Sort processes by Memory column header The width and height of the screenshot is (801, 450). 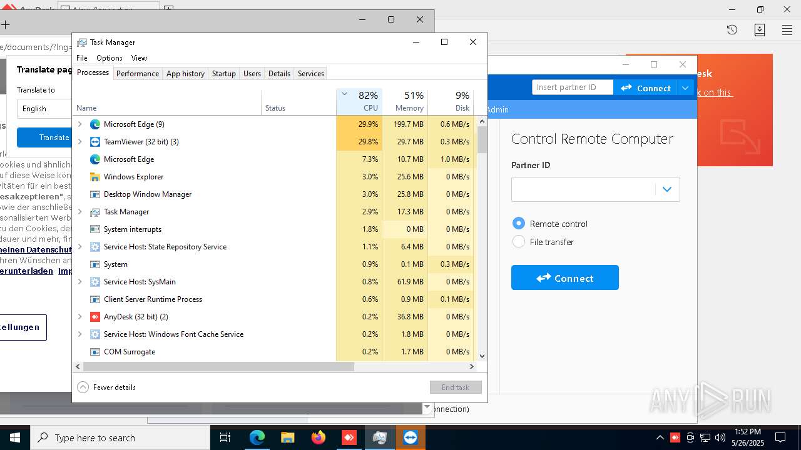pyautogui.click(x=405, y=101)
